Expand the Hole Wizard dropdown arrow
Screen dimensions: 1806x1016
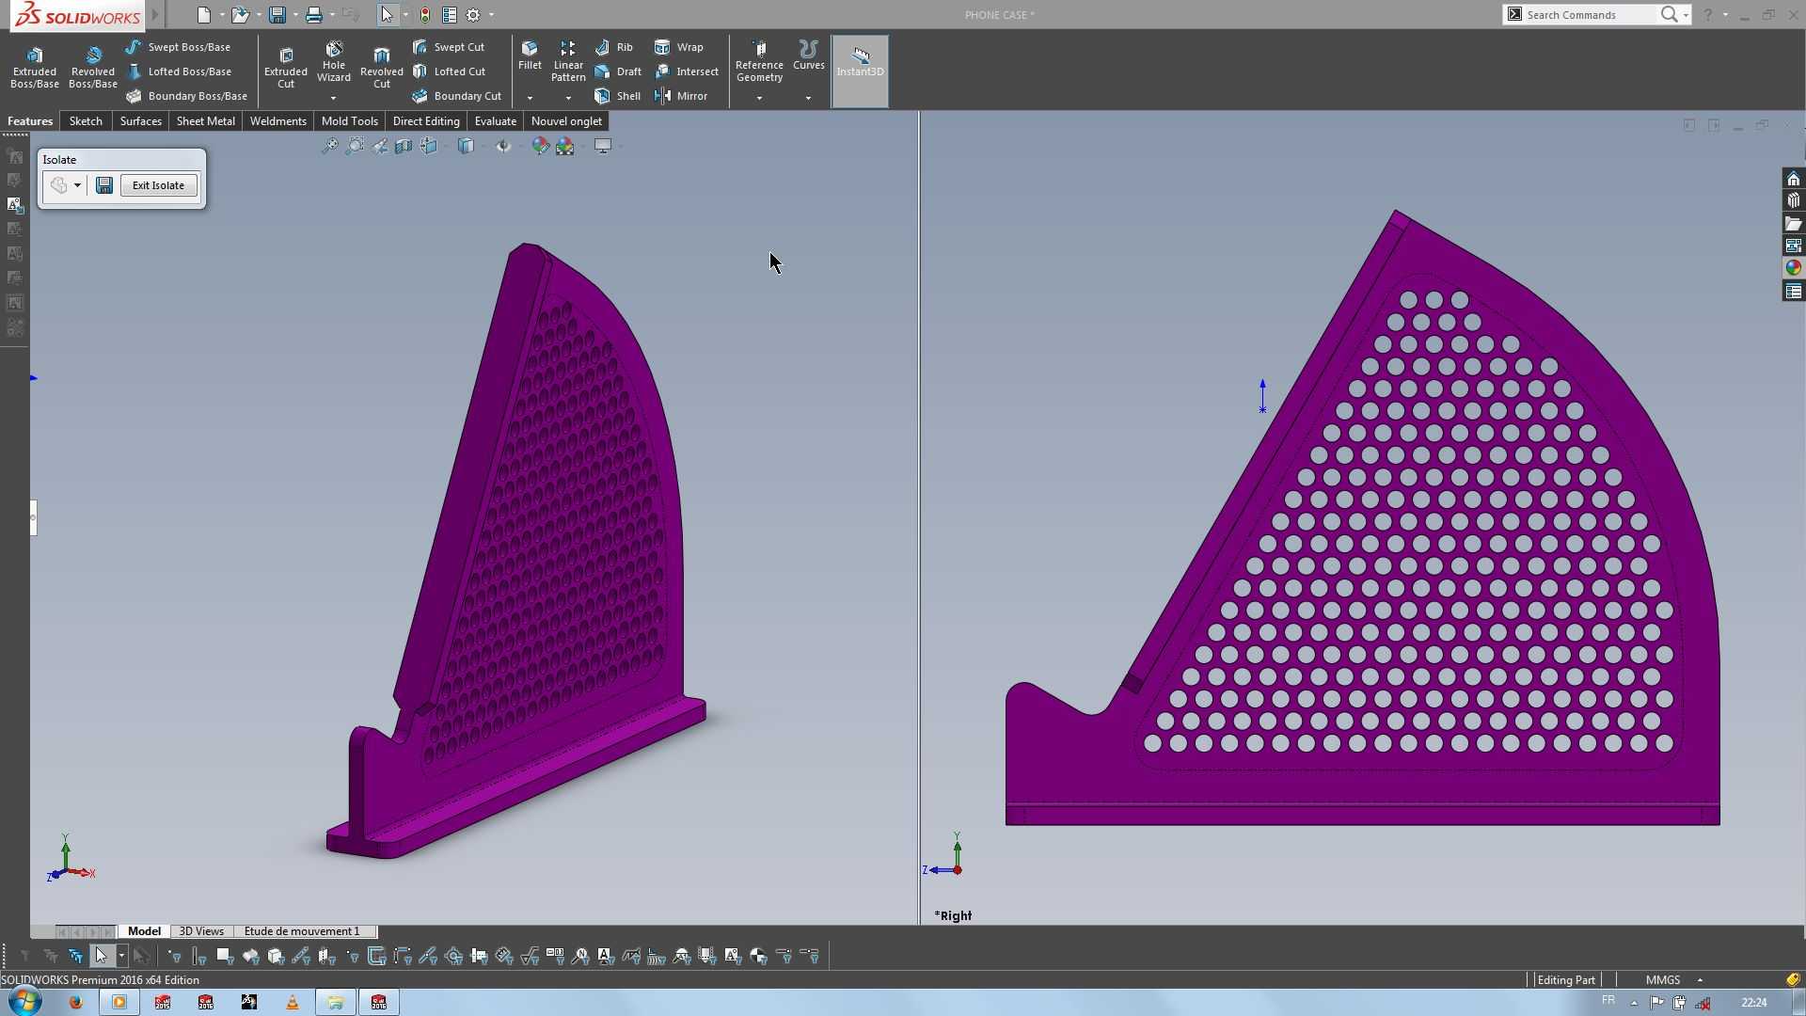pos(333,98)
